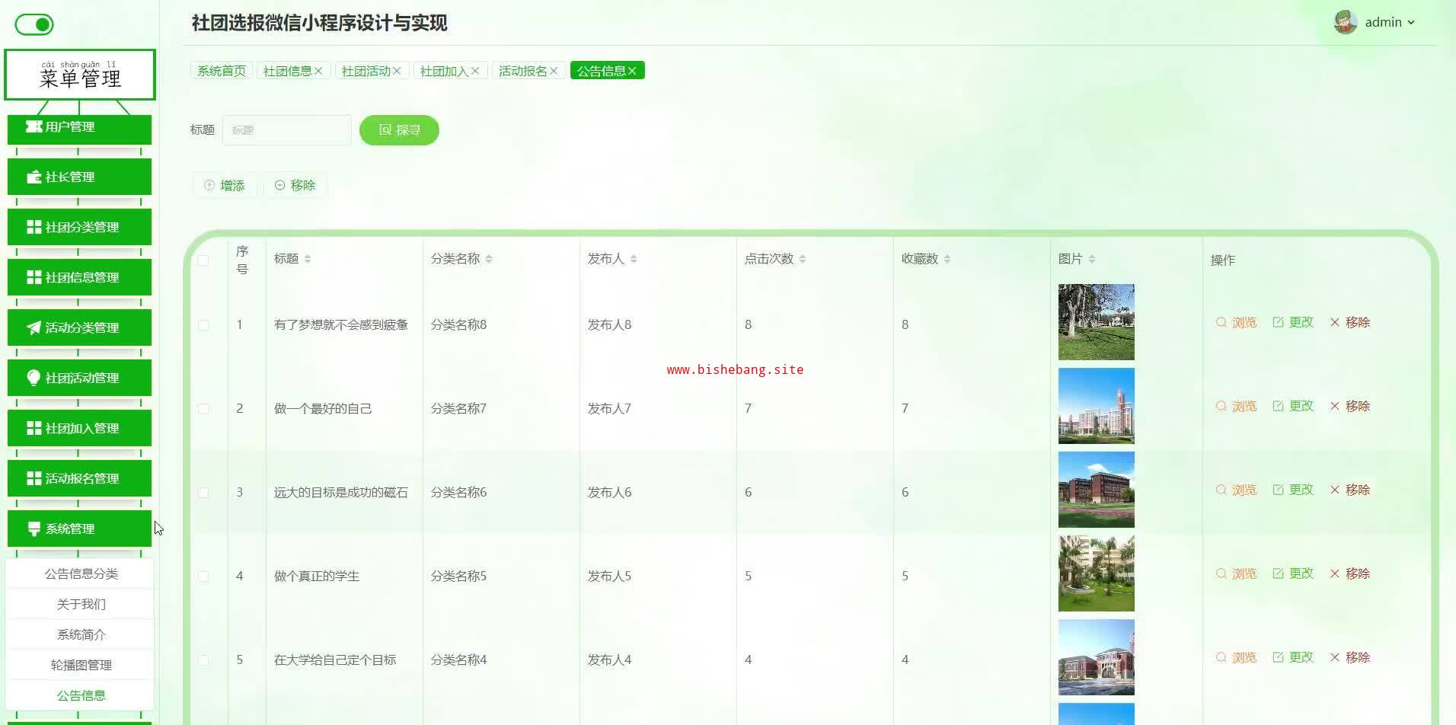The image size is (1456, 725).
Task: Expand the 用户管理 sidebar menu
Action: point(79,127)
